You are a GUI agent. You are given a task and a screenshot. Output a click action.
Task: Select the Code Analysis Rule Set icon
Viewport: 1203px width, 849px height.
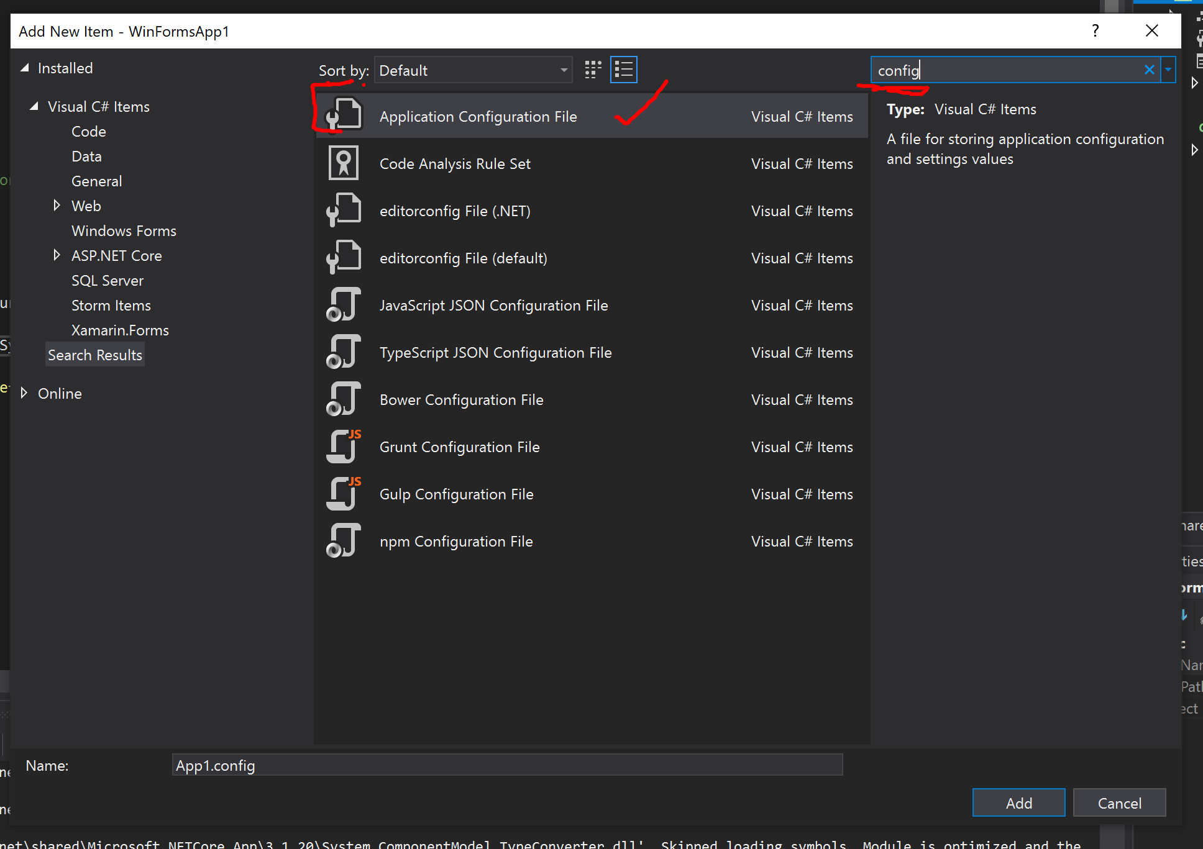[344, 163]
